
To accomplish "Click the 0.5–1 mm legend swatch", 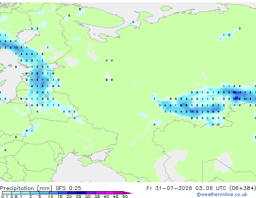I will coord(16,193).
